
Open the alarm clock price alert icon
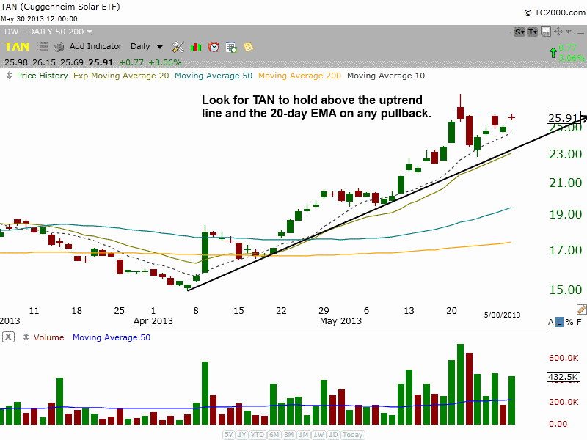pos(213,46)
